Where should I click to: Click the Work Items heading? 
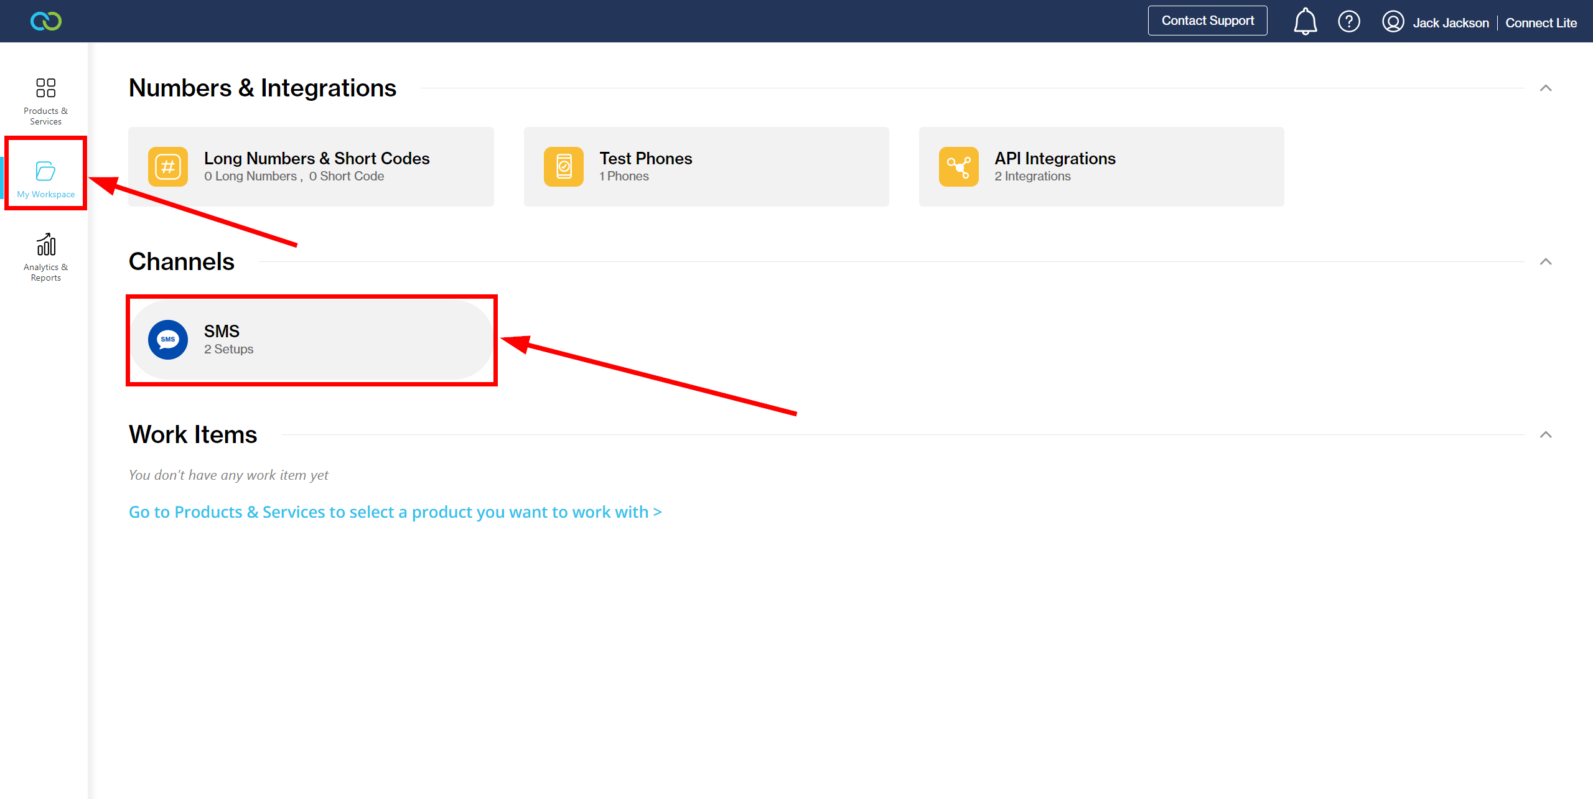193,434
